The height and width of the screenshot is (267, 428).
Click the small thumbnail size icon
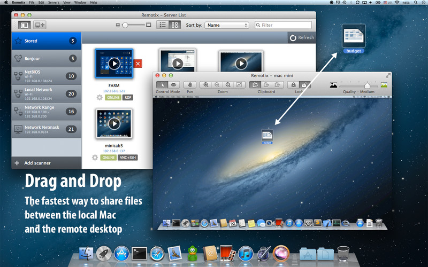pyautogui.click(x=118, y=25)
